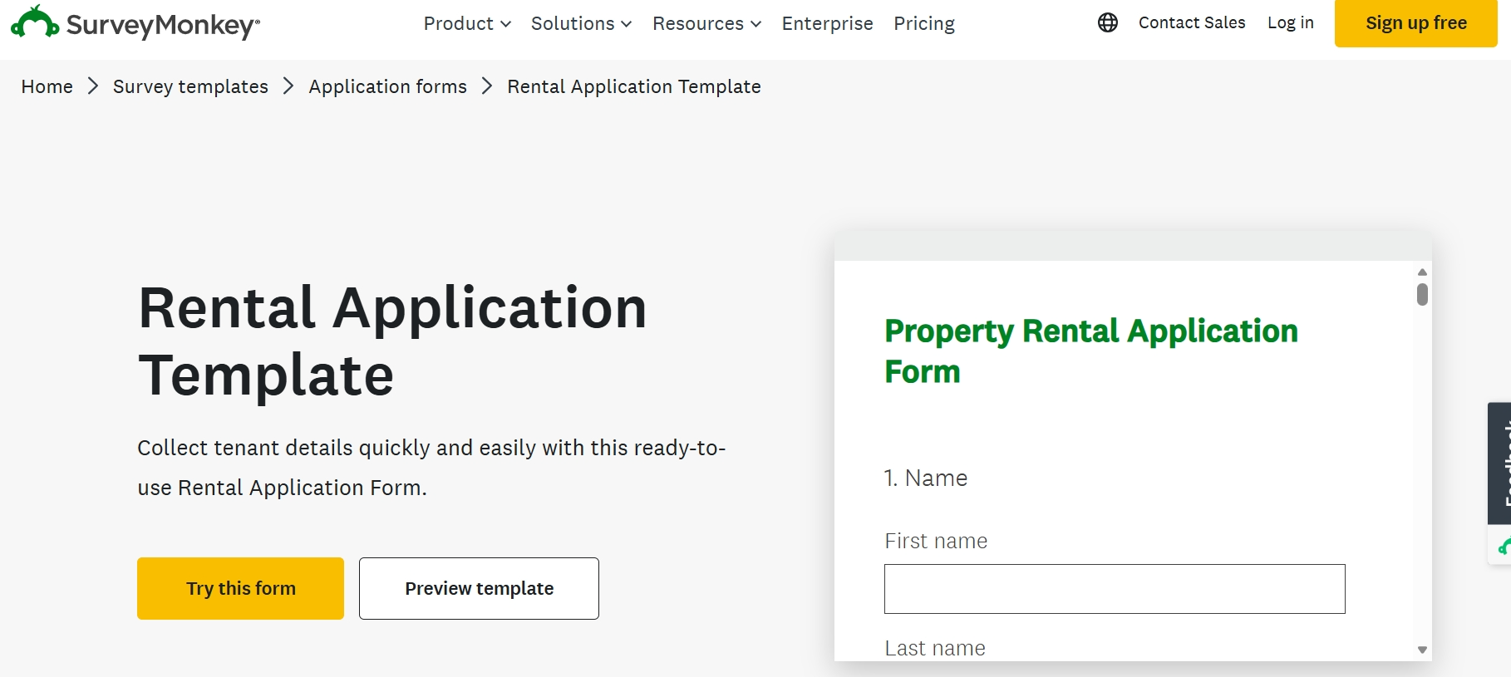
Task: Expand the Resources menu
Action: click(x=706, y=23)
